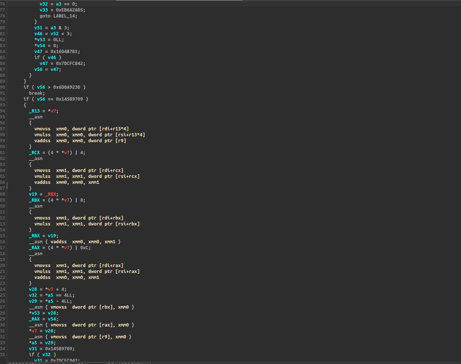Click the vmulss instruction using [rsi+rax]
This screenshot has width=461, height=364.
pyautogui.click(x=87, y=272)
